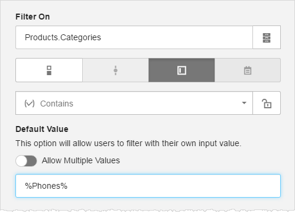The width and height of the screenshot is (295, 213).
Task: Click the white knob of the toggle switch
Action: point(21,161)
